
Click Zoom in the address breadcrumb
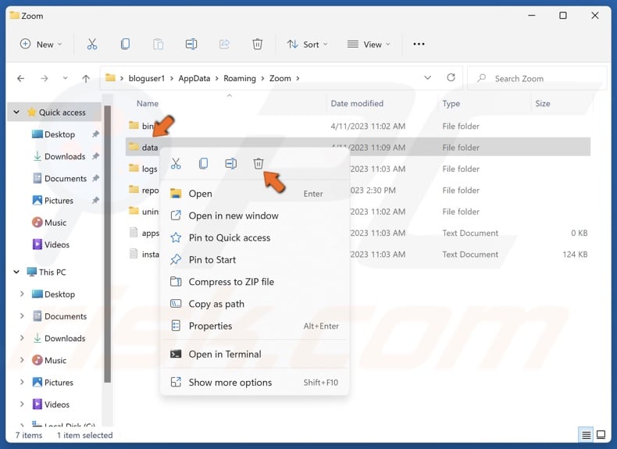pos(280,78)
